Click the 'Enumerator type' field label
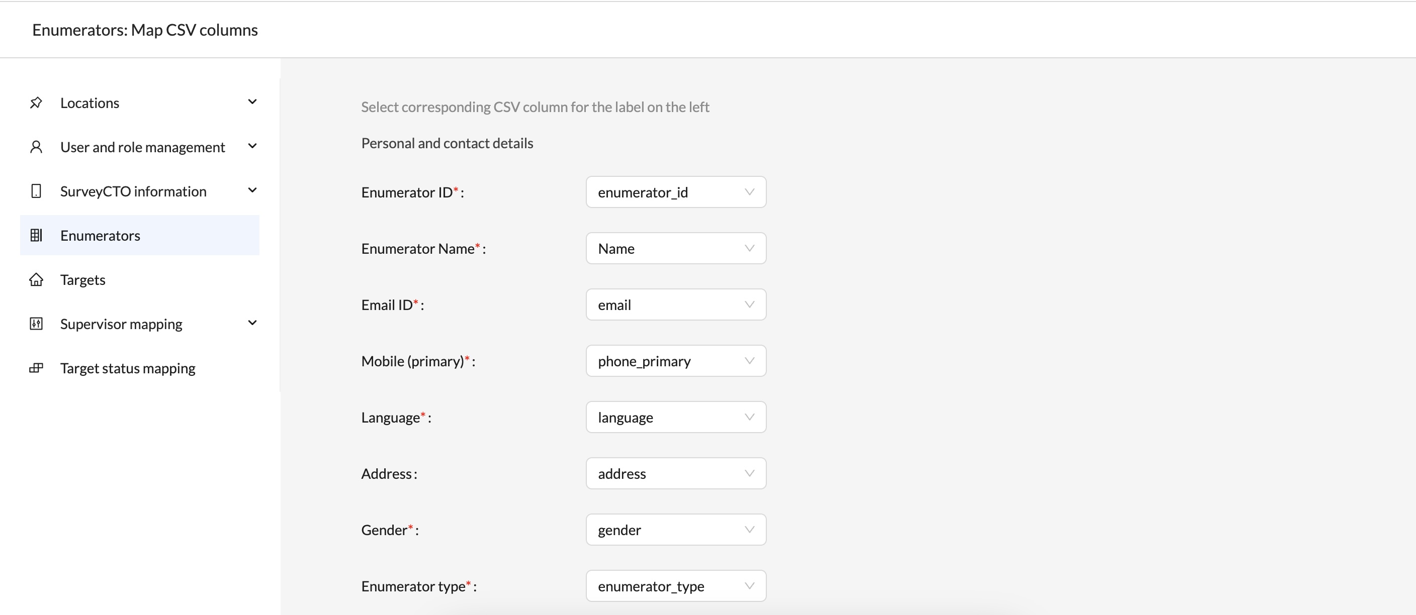 419,586
